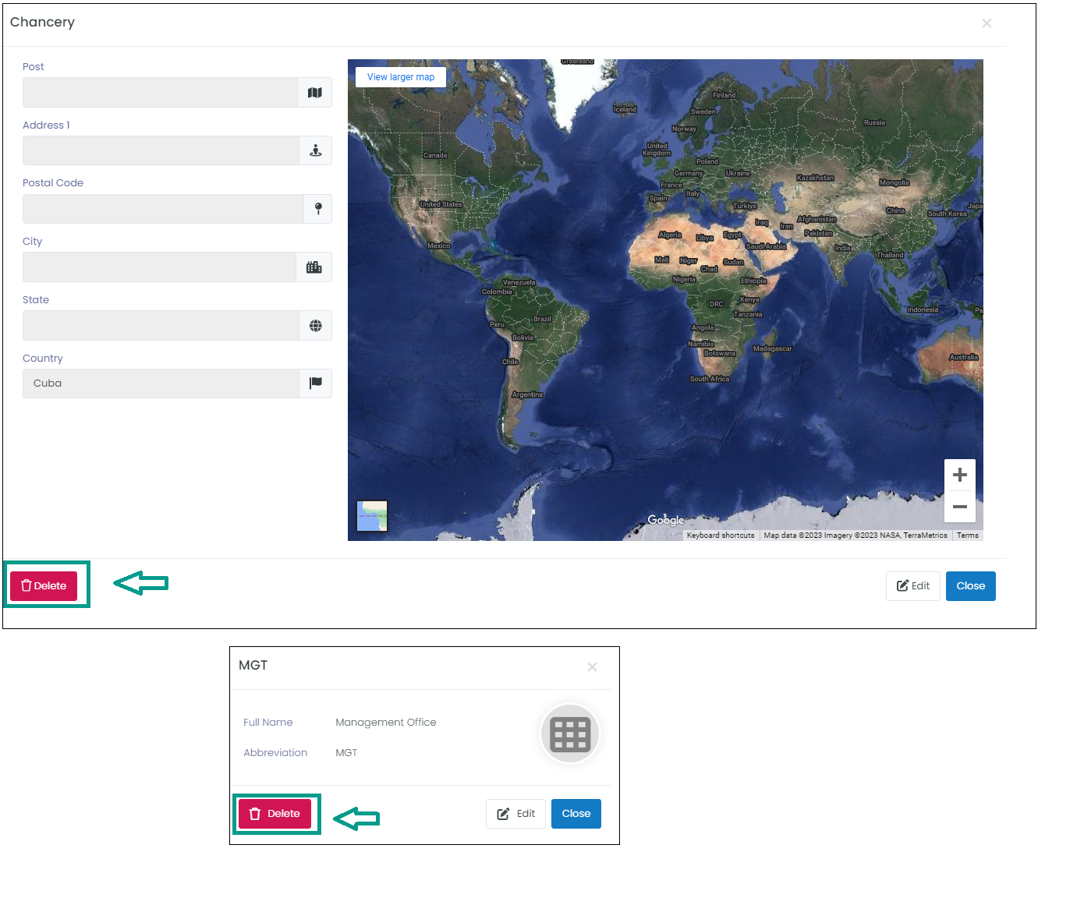
Task: Focus the Post input field
Action: coord(160,93)
